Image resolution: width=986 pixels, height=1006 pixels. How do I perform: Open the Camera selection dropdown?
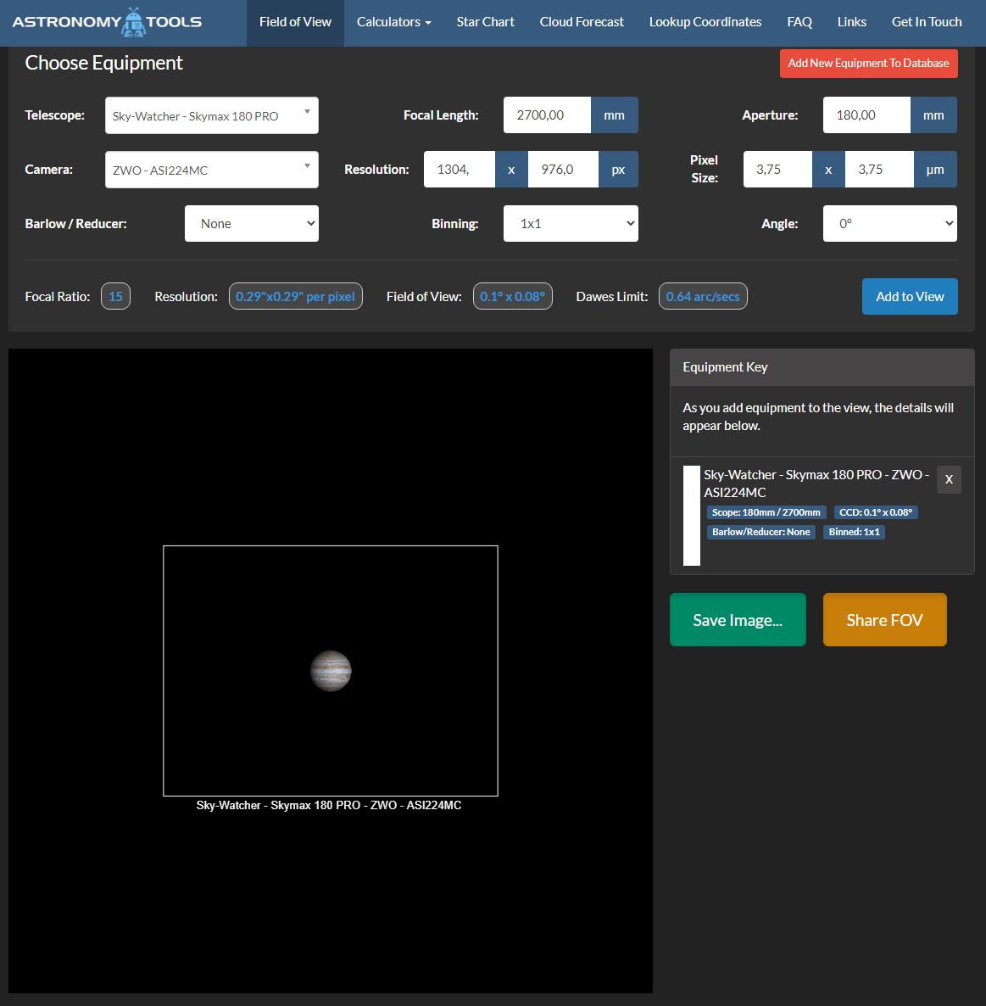pyautogui.click(x=212, y=170)
